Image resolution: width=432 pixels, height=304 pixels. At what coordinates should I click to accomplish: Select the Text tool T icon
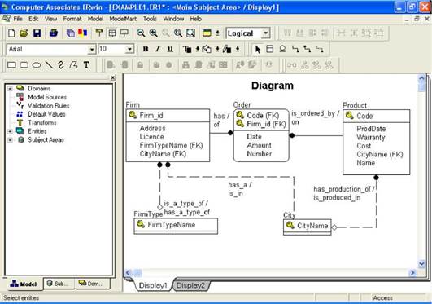coord(86,65)
